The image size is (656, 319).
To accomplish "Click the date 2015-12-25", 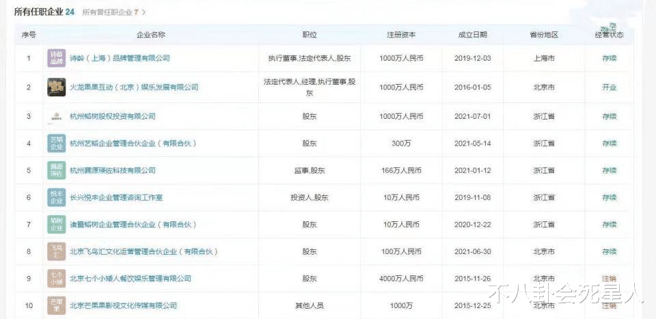I will (472, 305).
